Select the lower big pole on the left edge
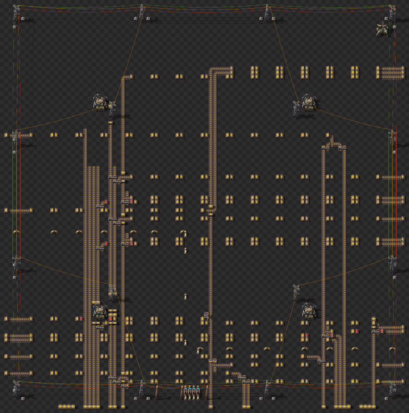 pos(17,263)
